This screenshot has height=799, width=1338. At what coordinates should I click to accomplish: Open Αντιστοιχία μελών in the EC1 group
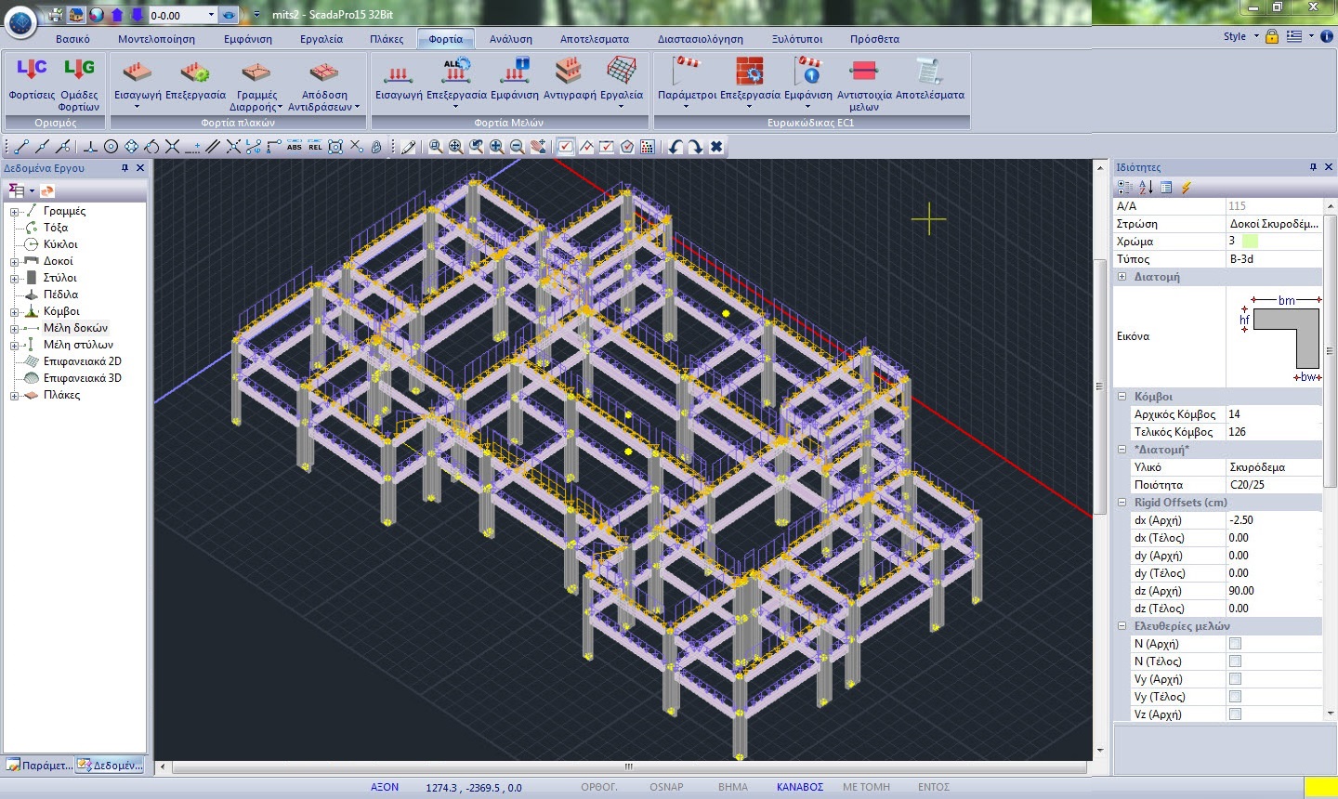pos(864,84)
